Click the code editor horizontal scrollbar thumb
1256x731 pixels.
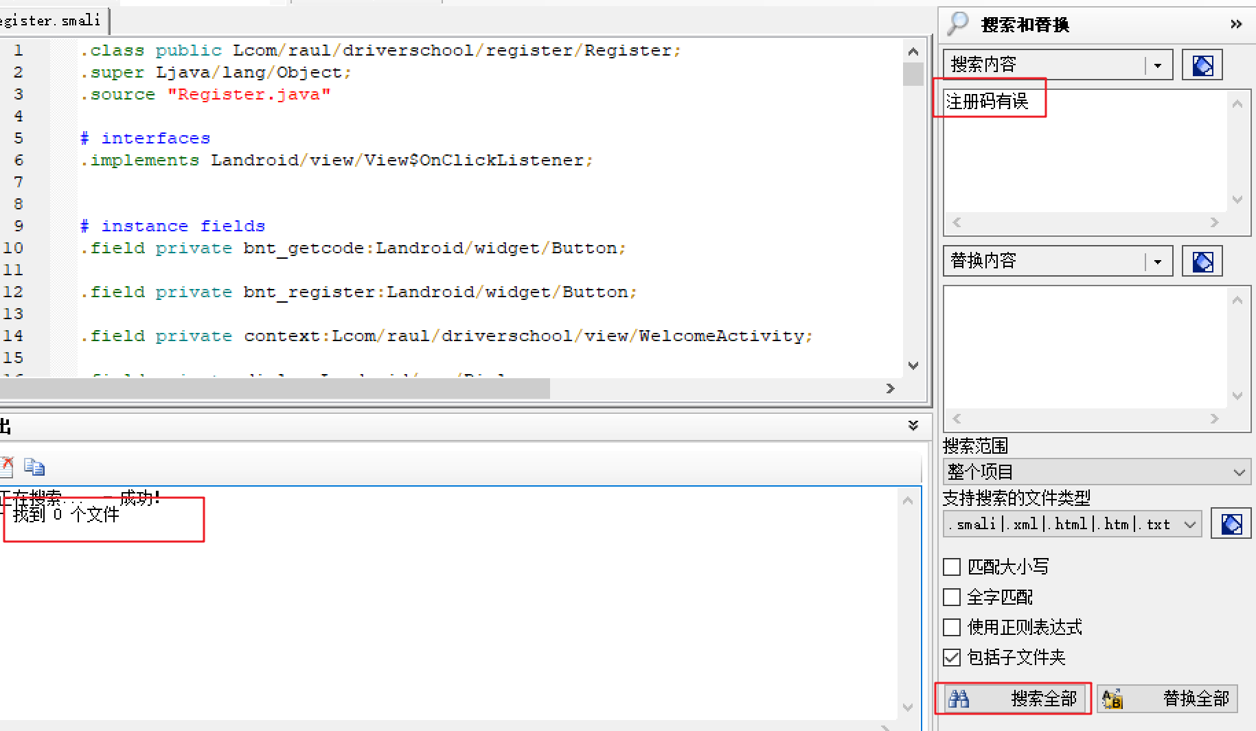click(275, 388)
